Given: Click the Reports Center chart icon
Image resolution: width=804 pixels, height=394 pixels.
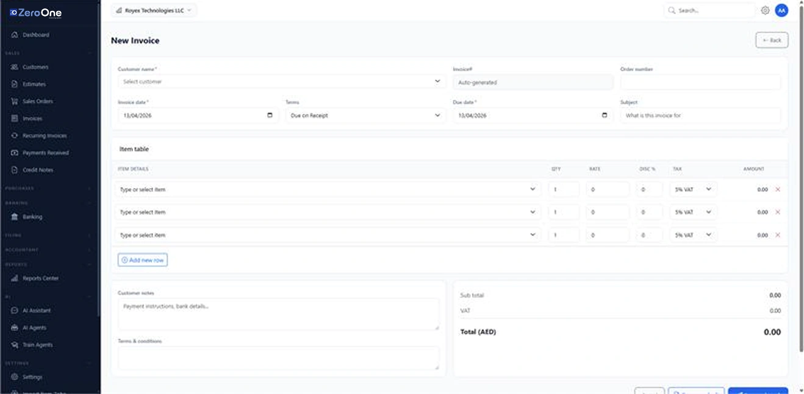Looking at the screenshot, I should coord(15,278).
